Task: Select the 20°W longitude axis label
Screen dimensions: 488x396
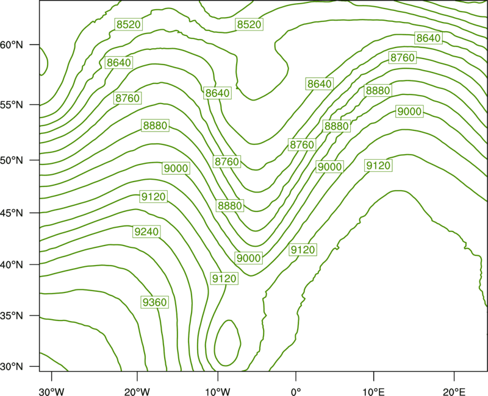Action: coord(137,391)
